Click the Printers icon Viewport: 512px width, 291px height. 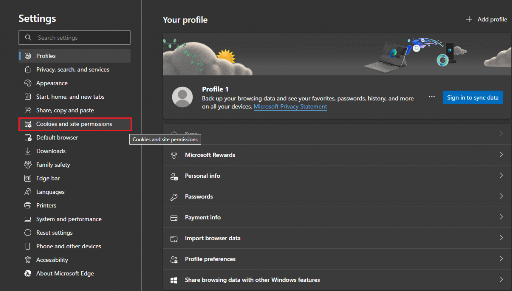pos(28,206)
